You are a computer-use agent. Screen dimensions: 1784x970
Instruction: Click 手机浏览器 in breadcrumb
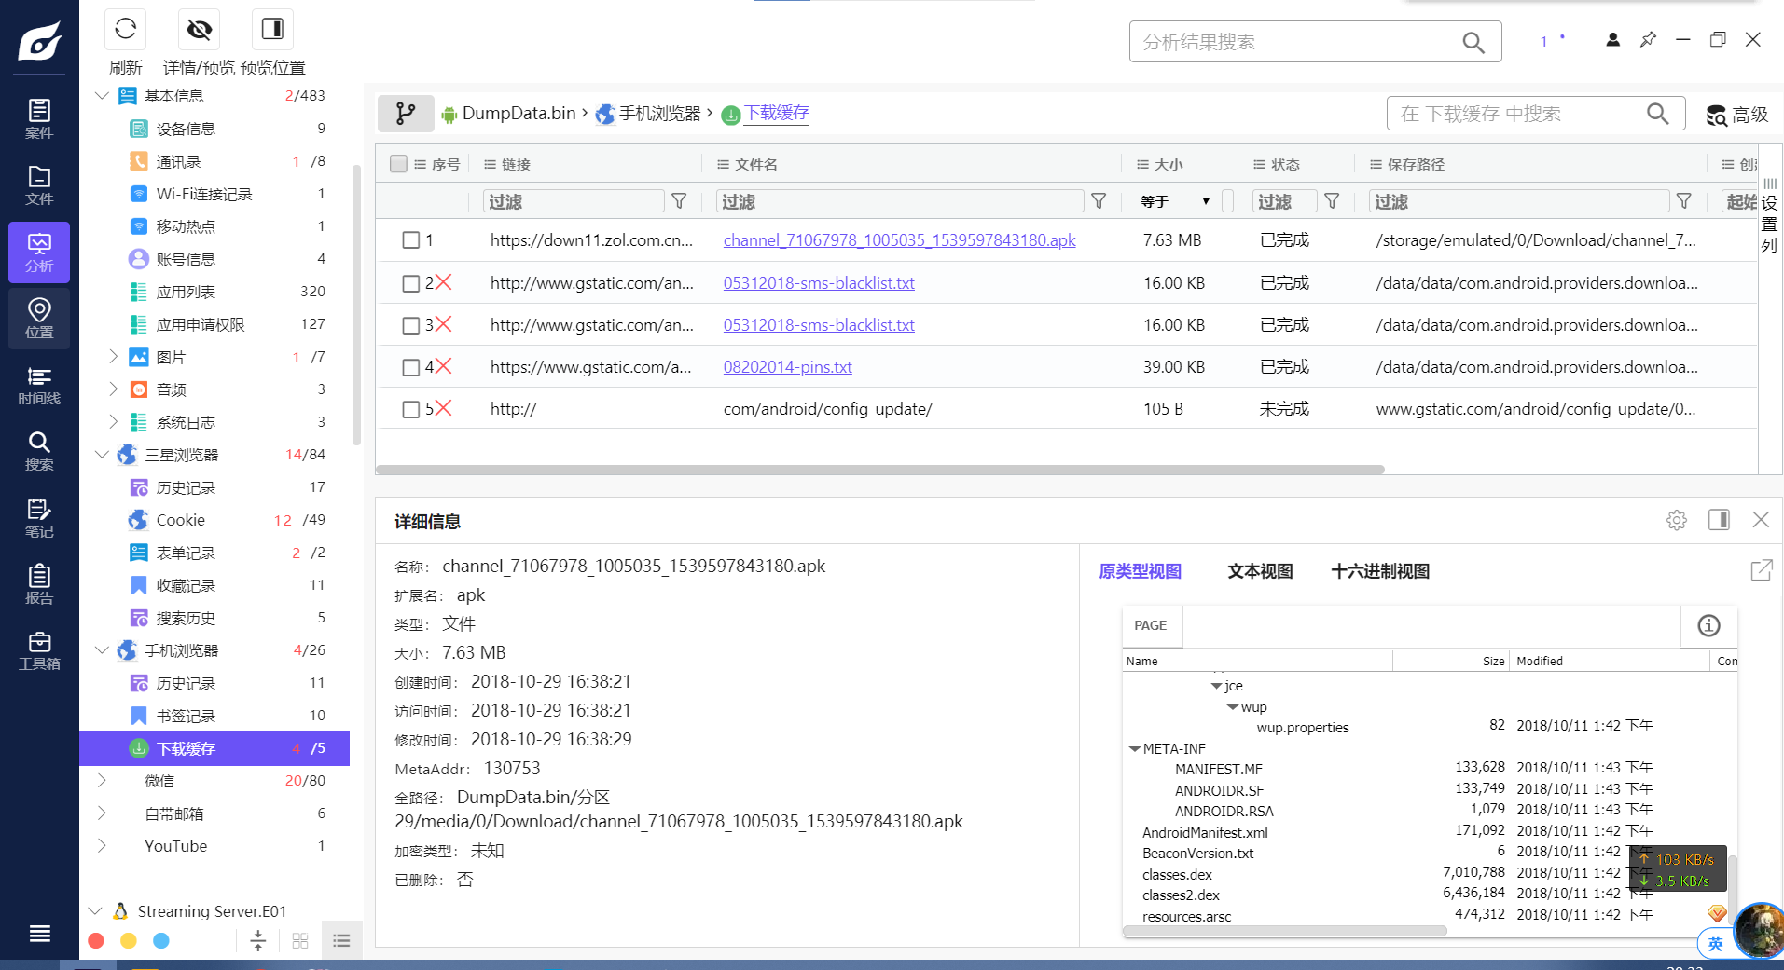point(659,114)
